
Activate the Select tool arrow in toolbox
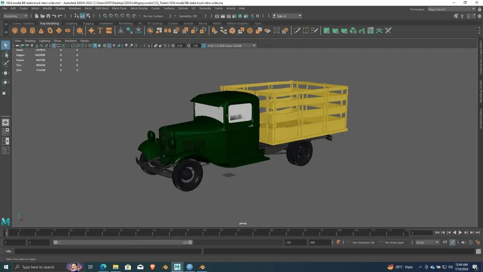(x=6, y=45)
